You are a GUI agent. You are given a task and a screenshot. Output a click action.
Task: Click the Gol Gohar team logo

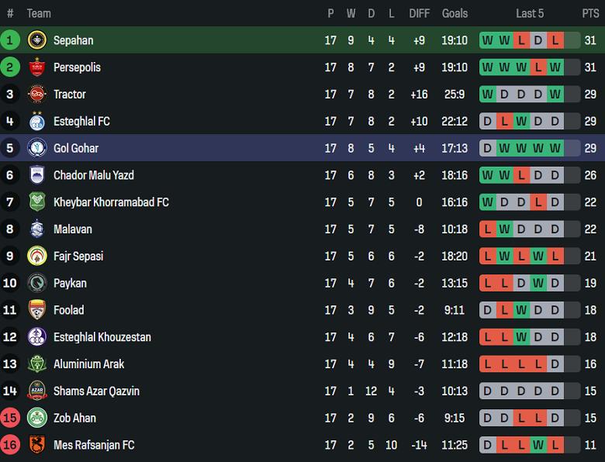[x=37, y=148]
